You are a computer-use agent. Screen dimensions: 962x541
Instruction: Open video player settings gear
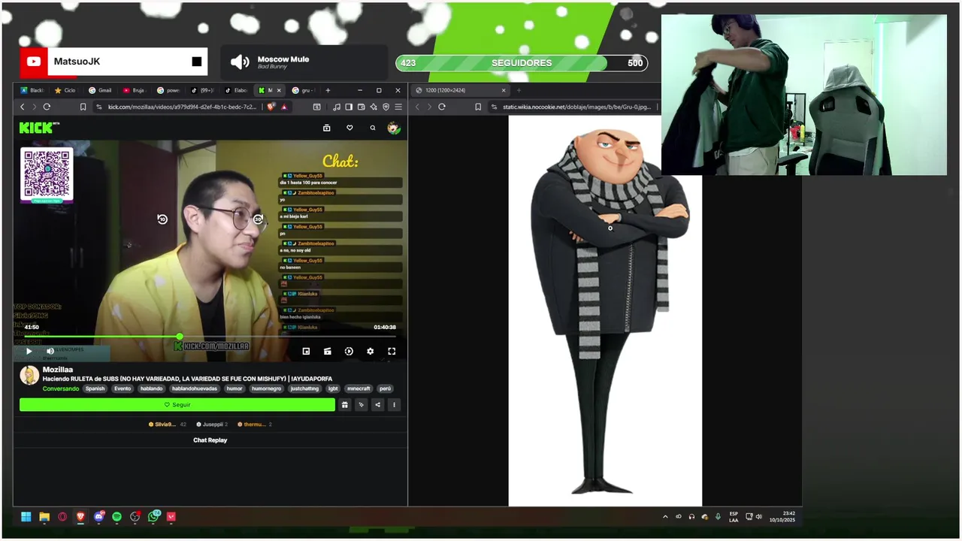pyautogui.click(x=370, y=351)
